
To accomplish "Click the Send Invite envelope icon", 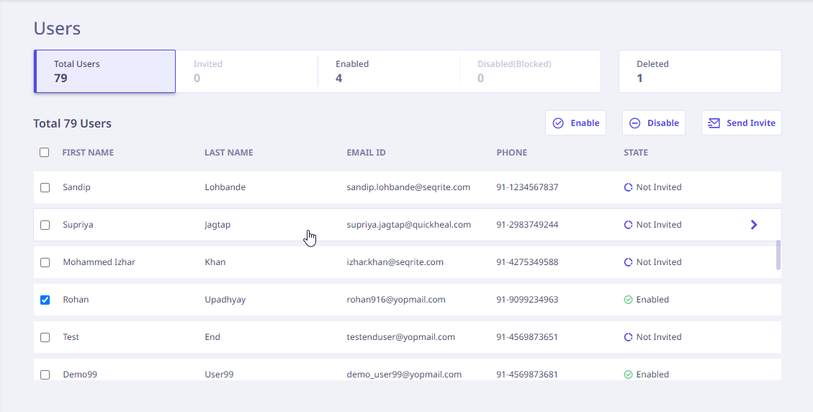I will (714, 123).
